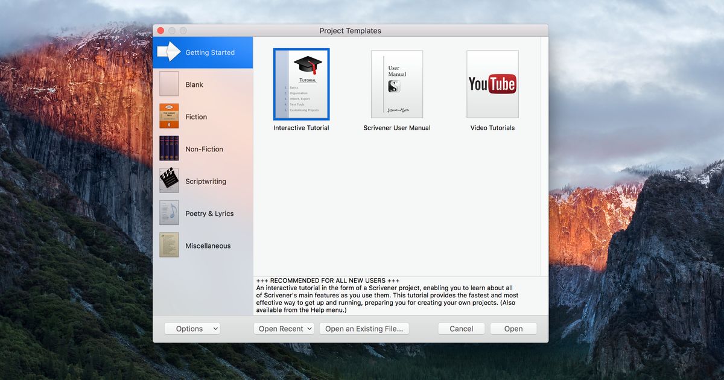This screenshot has height=380, width=724.
Task: Click the Non-Fiction books icon
Action: pyautogui.click(x=169, y=148)
